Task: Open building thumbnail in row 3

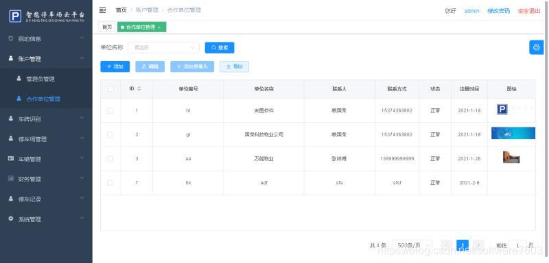Action: tap(511, 157)
